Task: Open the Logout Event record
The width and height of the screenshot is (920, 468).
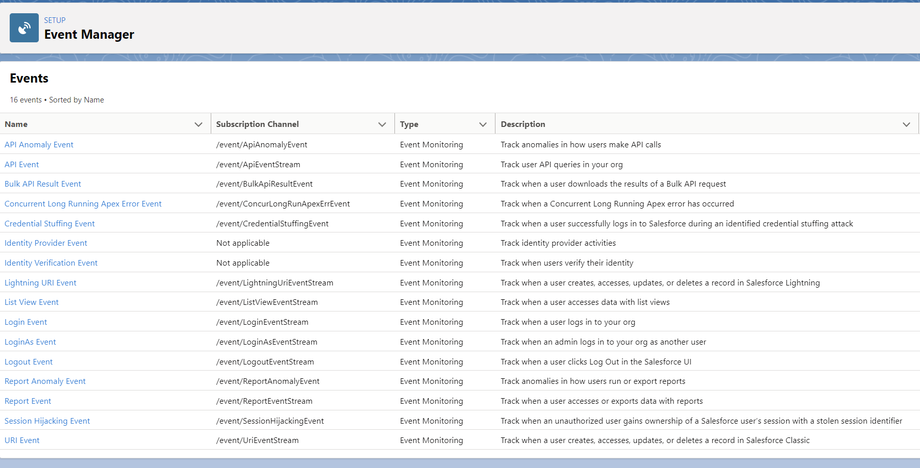Action: point(28,361)
